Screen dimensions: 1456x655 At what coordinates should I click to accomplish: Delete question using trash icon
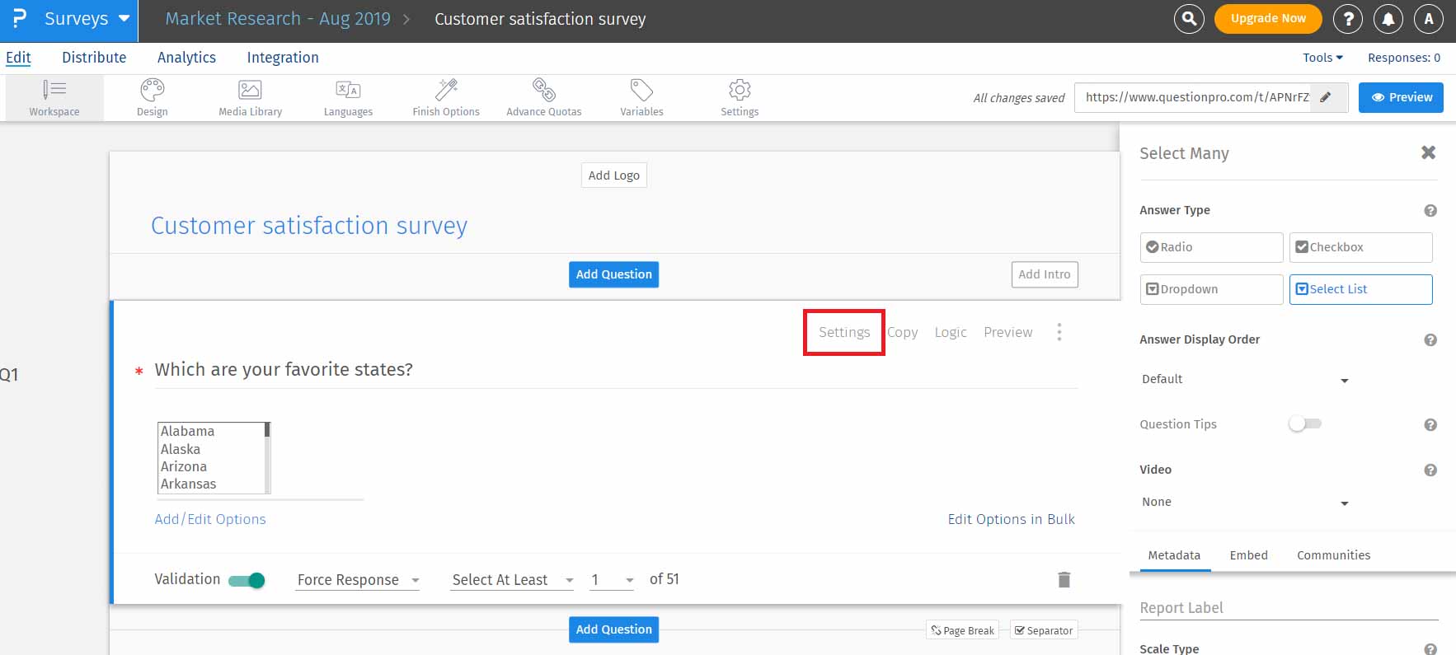pos(1064,580)
